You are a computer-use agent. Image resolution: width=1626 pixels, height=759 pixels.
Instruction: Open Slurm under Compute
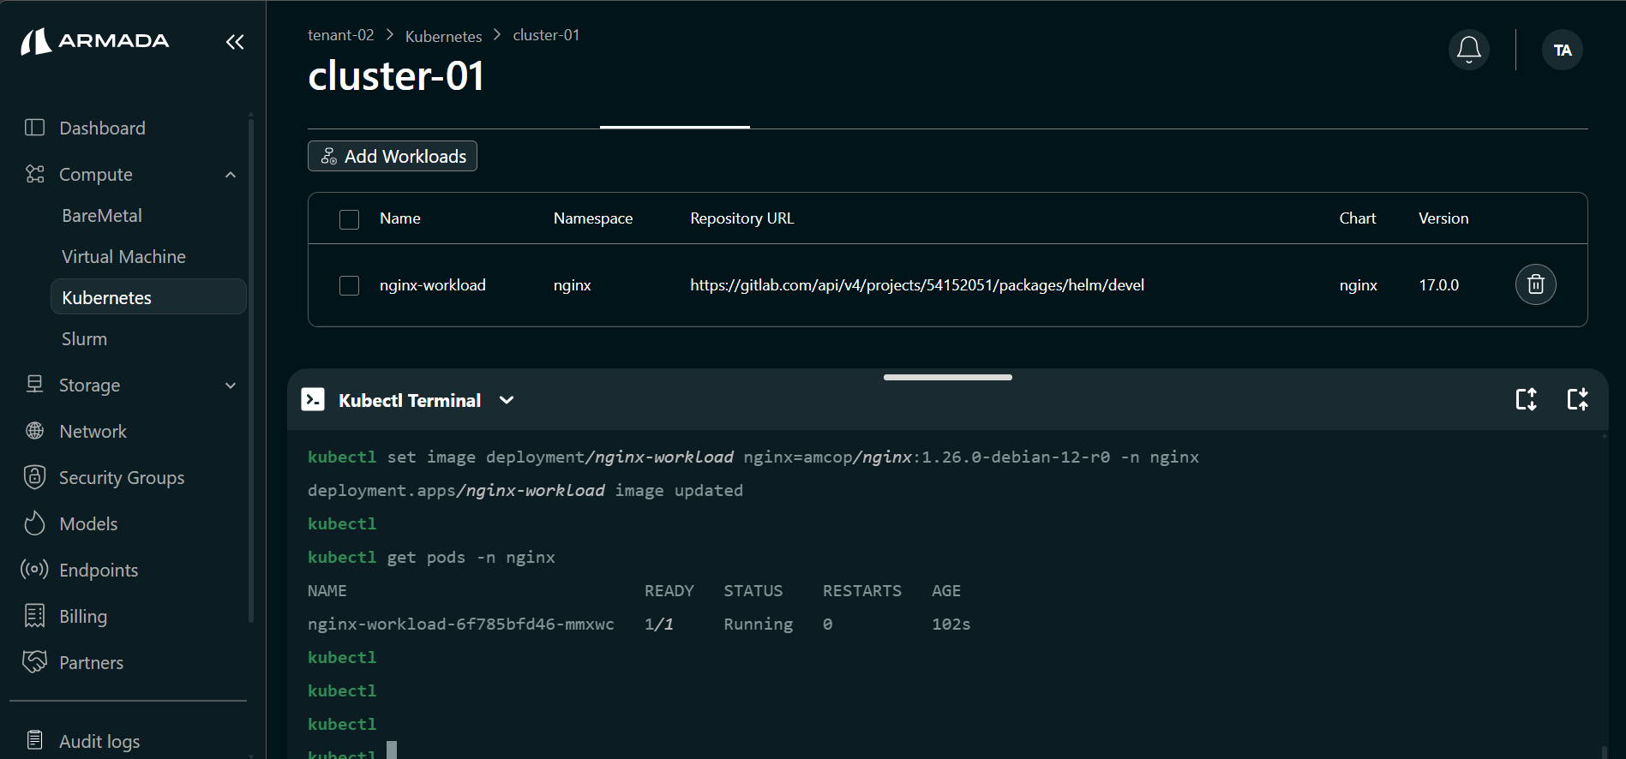tap(84, 339)
